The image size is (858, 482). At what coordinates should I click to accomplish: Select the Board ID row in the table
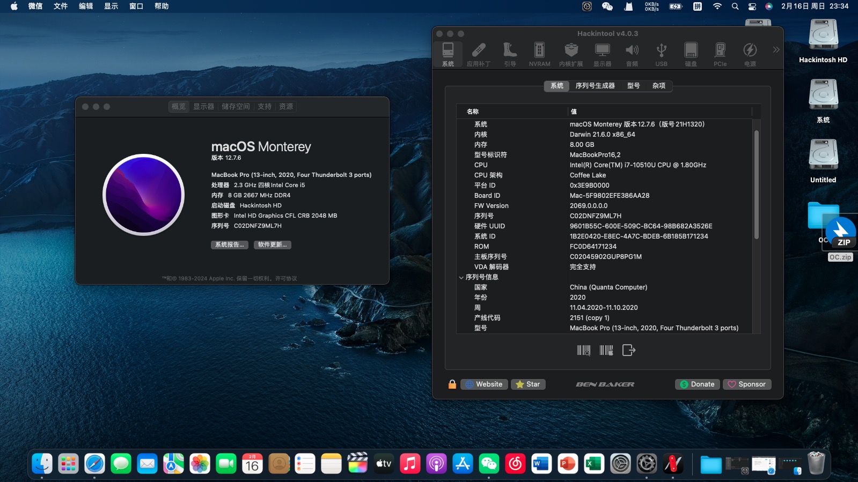point(604,196)
